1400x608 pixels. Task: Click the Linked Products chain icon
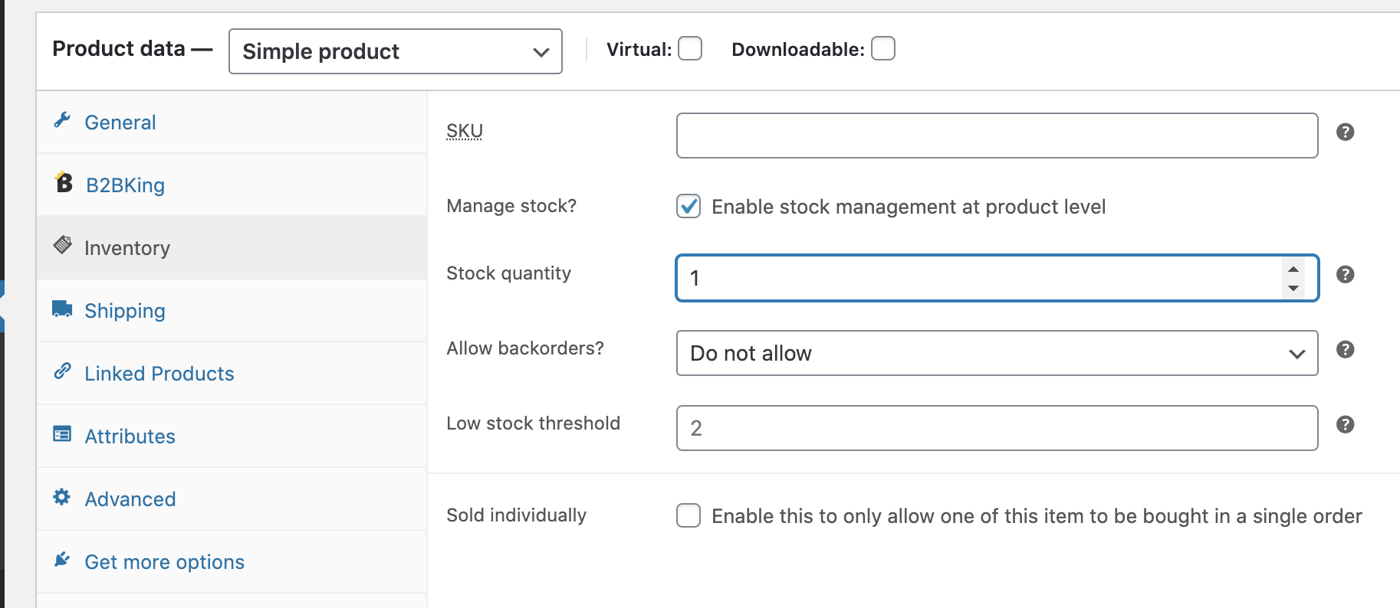click(x=62, y=371)
